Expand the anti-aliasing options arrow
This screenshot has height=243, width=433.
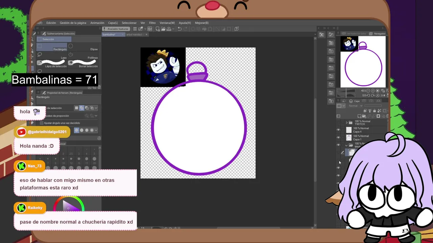click(x=96, y=130)
